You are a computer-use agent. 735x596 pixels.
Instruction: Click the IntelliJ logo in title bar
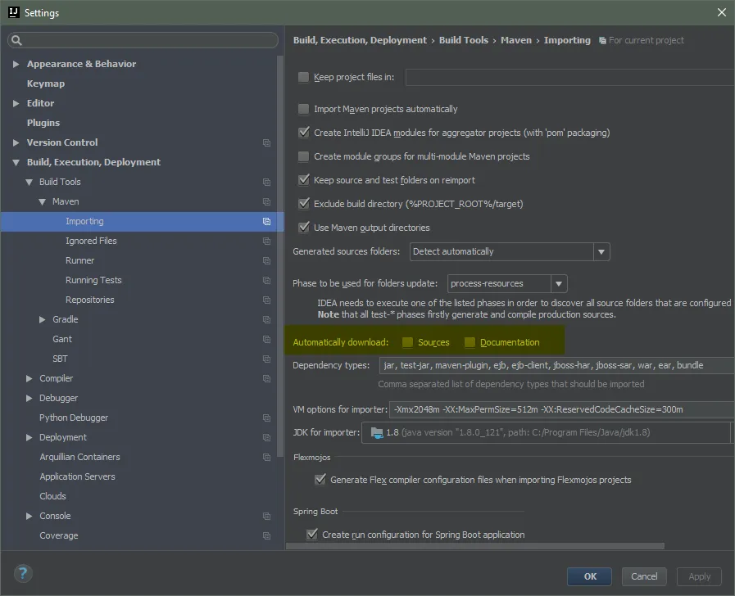coord(14,12)
